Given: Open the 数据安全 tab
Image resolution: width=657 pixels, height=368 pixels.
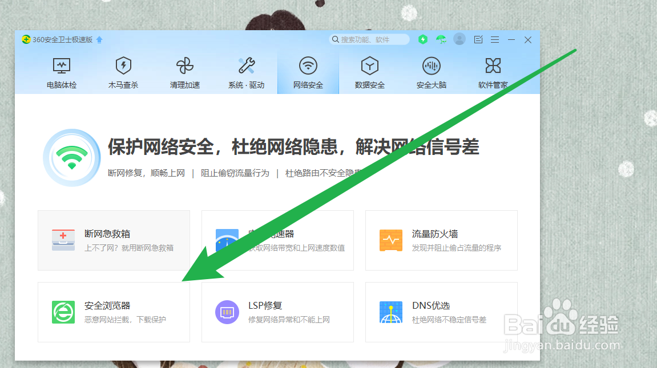Looking at the screenshot, I should click(x=369, y=73).
